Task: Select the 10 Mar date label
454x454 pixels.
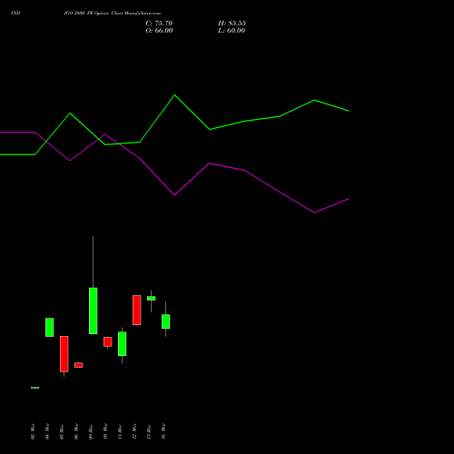Action: coord(105,431)
